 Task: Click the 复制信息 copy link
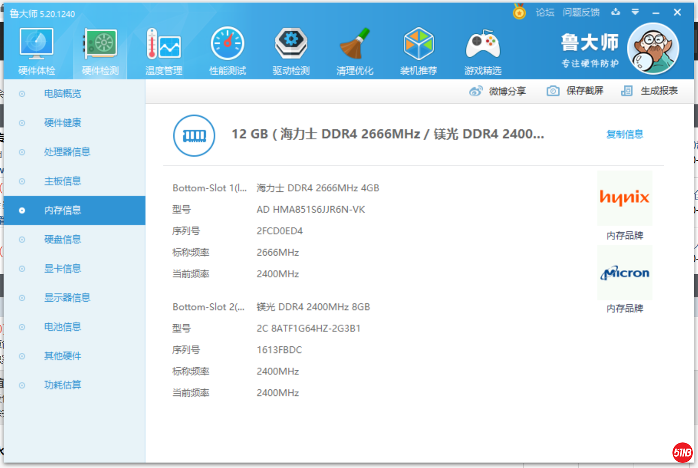[624, 135]
